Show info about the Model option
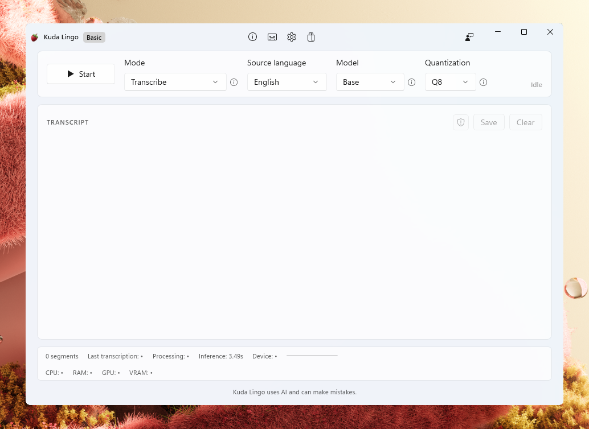Viewport: 589px width, 429px height. pyautogui.click(x=411, y=82)
